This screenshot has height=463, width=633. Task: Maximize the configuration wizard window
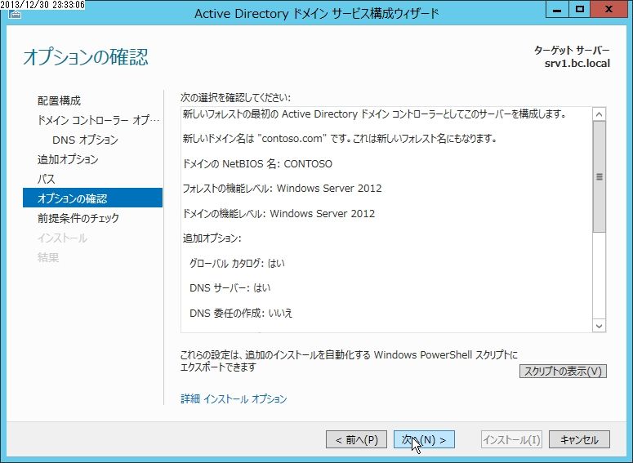click(579, 9)
